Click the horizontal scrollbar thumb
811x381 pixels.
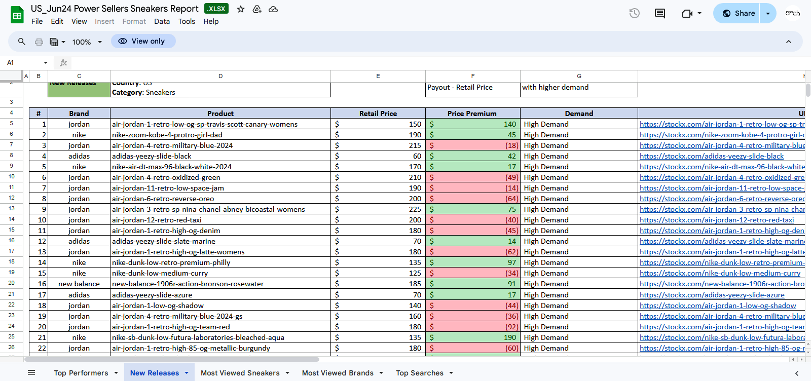coord(172,359)
